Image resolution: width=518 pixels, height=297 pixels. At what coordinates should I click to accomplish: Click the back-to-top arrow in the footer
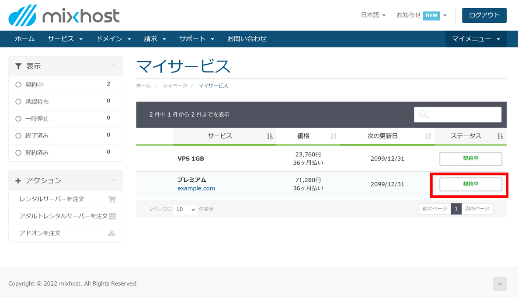(500, 284)
